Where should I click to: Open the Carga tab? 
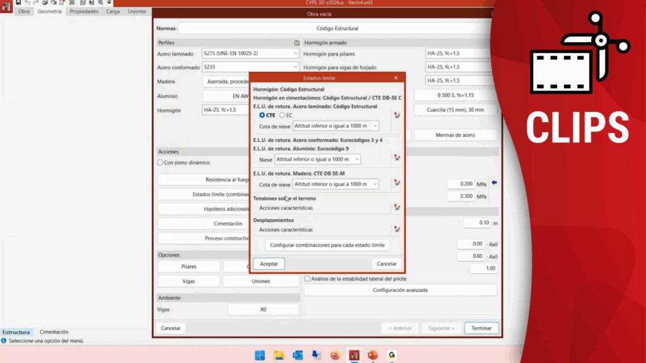tap(113, 11)
